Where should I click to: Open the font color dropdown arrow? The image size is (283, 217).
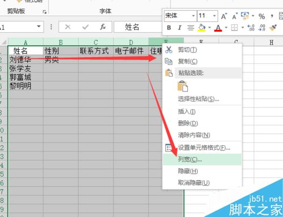[226, 28]
